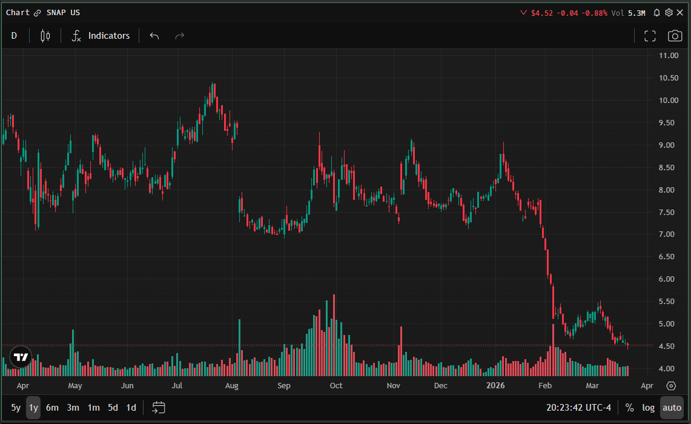This screenshot has width=691, height=424.
Task: Click the $4.52 last price value
Action: [541, 13]
